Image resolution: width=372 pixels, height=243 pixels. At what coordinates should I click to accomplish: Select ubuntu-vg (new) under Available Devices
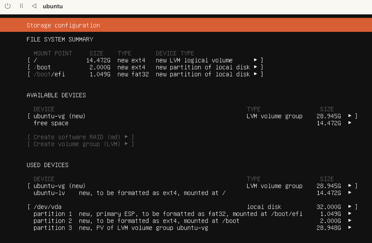point(192,116)
